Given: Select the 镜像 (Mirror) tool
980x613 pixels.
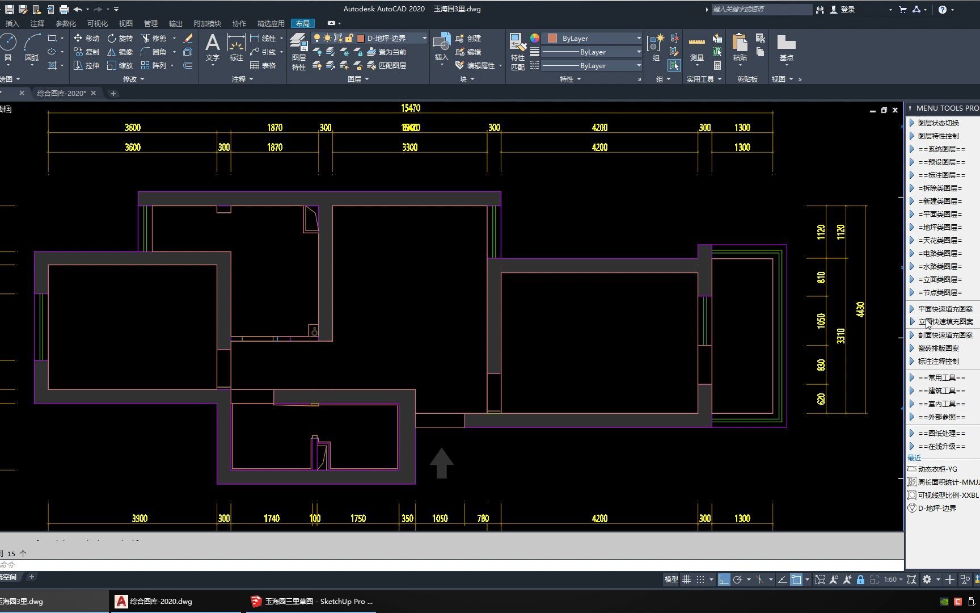Looking at the screenshot, I should tap(120, 52).
